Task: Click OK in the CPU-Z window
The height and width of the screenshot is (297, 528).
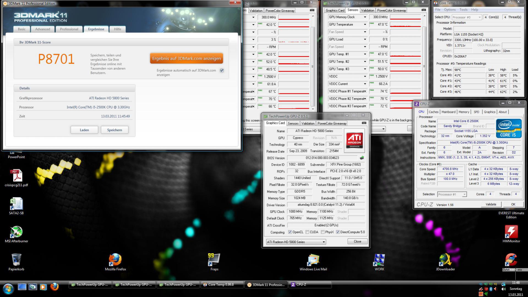Action: pyautogui.click(x=513, y=204)
